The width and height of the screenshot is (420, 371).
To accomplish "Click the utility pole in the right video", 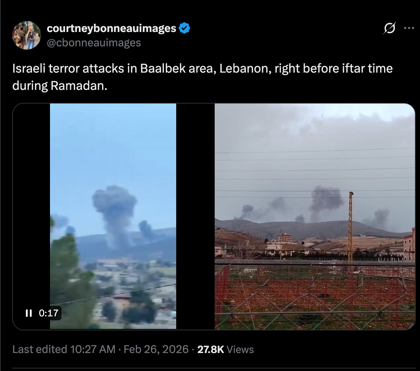I will [x=350, y=226].
